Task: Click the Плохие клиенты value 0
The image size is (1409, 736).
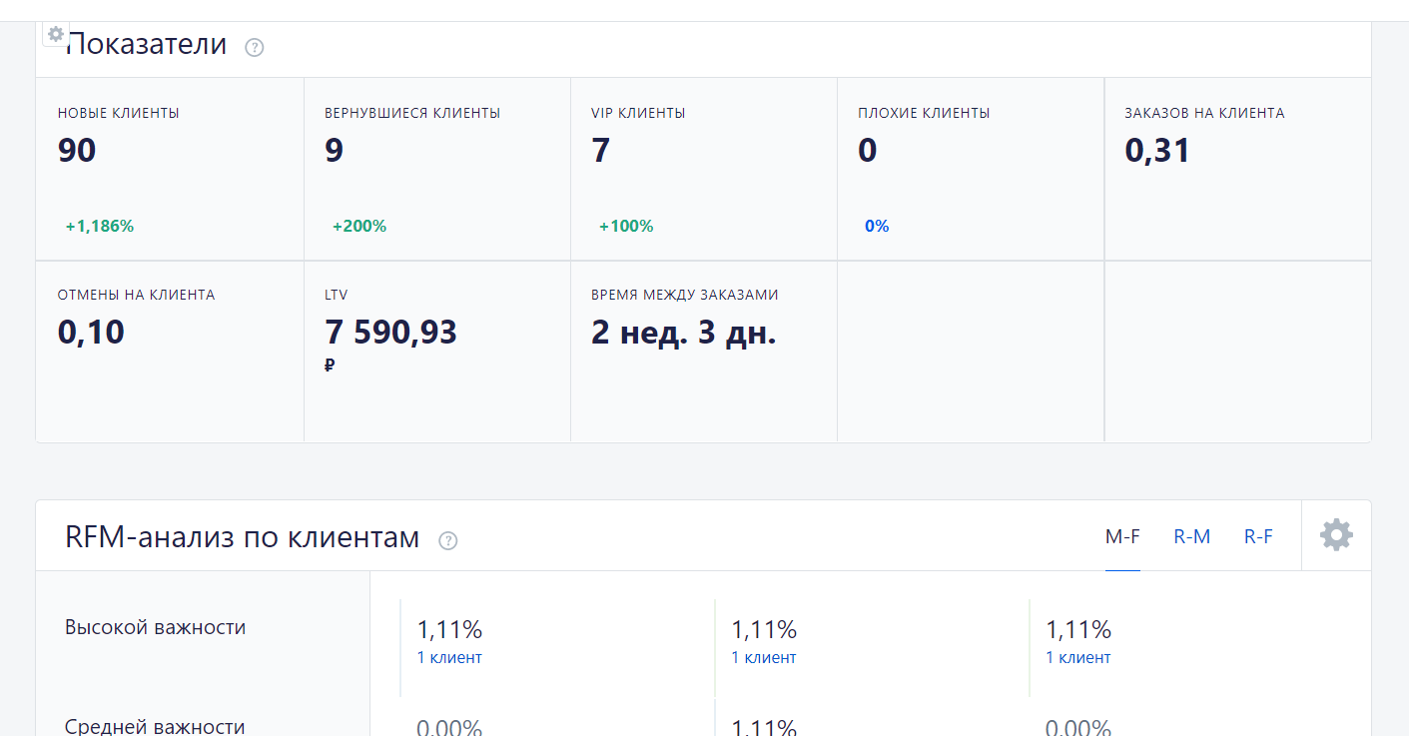Action: 868,151
